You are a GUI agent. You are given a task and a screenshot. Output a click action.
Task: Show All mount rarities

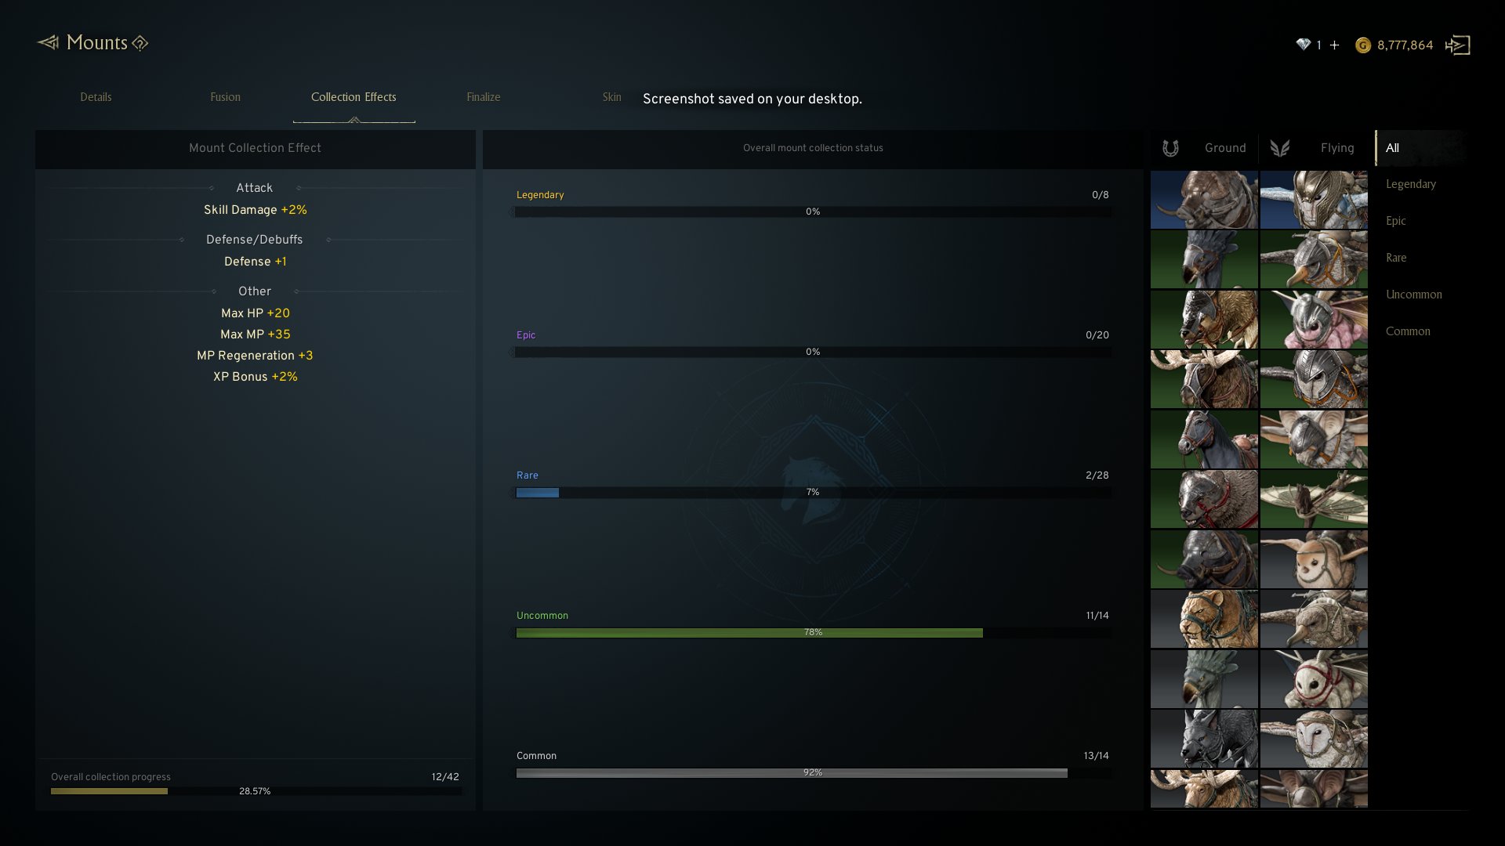point(1392,148)
